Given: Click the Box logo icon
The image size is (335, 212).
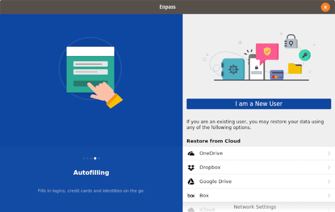Looking at the screenshot, I should (191, 196).
